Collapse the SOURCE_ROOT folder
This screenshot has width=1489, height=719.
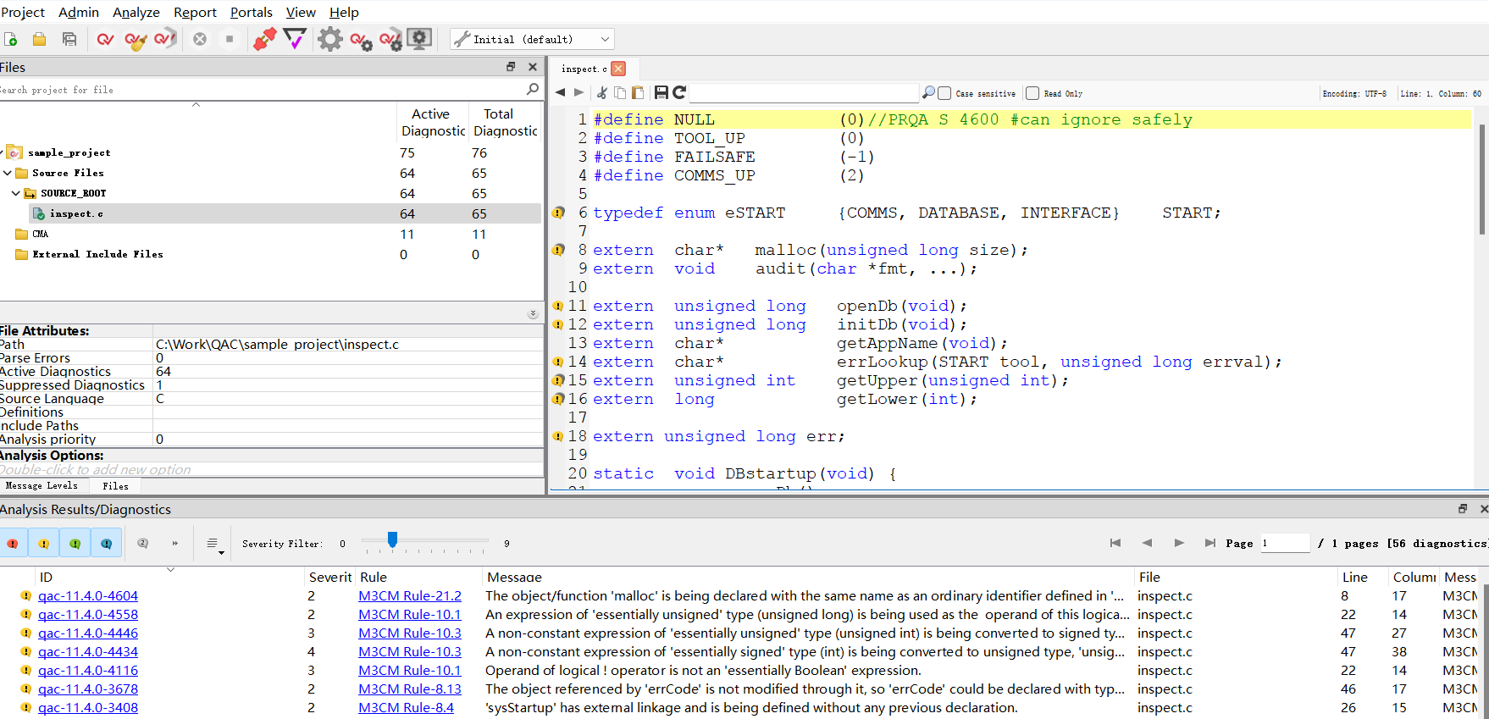(x=16, y=193)
